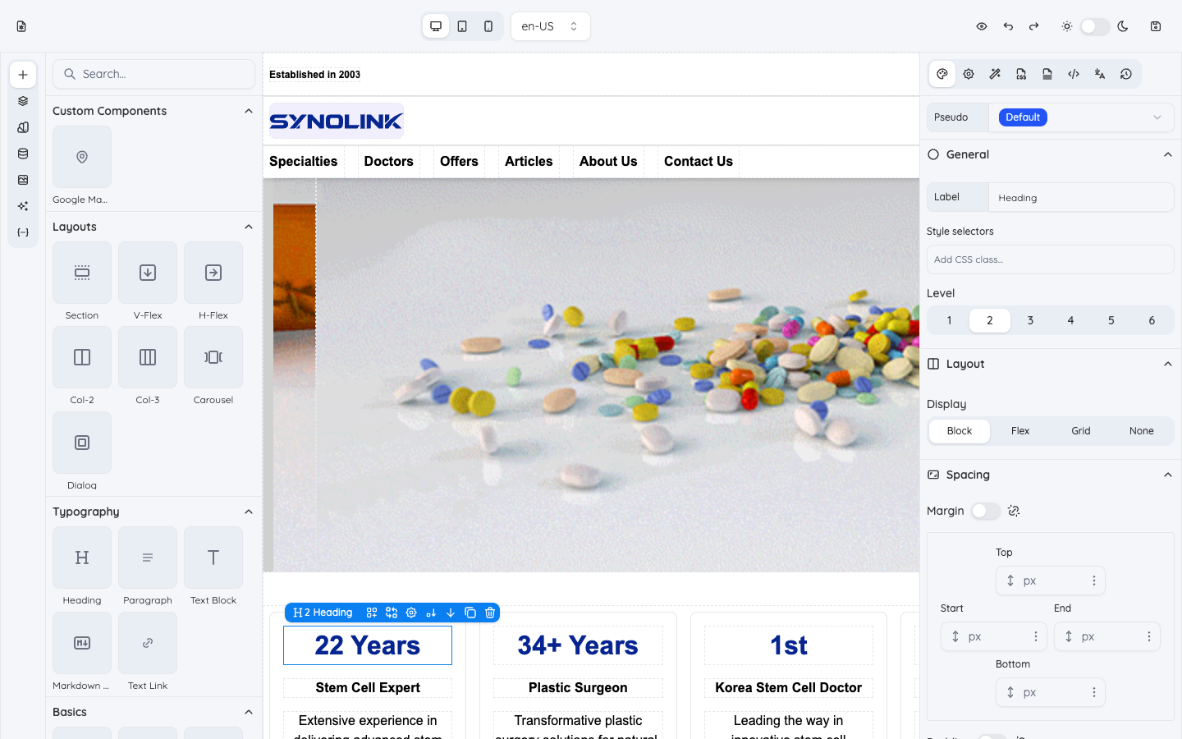Open the database collections icon in left rail
1182x739 pixels.
pos(23,154)
